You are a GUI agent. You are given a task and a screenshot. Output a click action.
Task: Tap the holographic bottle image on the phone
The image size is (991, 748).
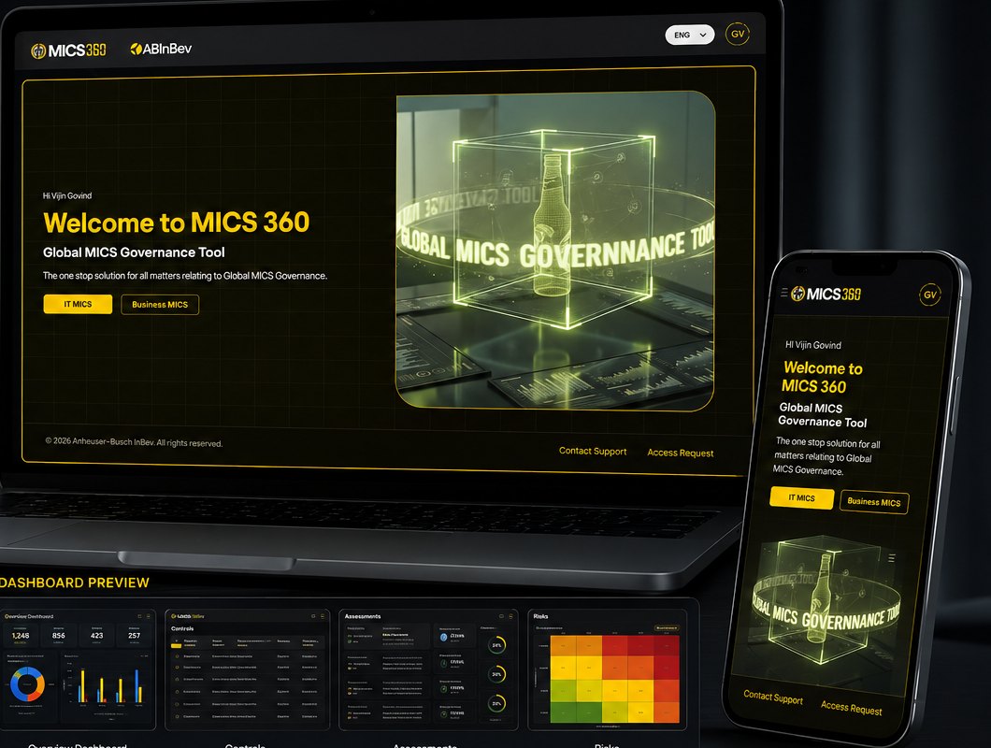tap(826, 600)
